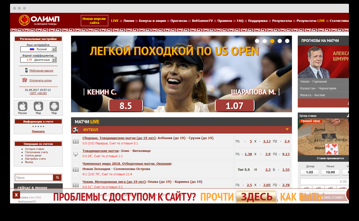Open Пополнение счета link
This screenshot has width=359, height=221.
click(36, 152)
